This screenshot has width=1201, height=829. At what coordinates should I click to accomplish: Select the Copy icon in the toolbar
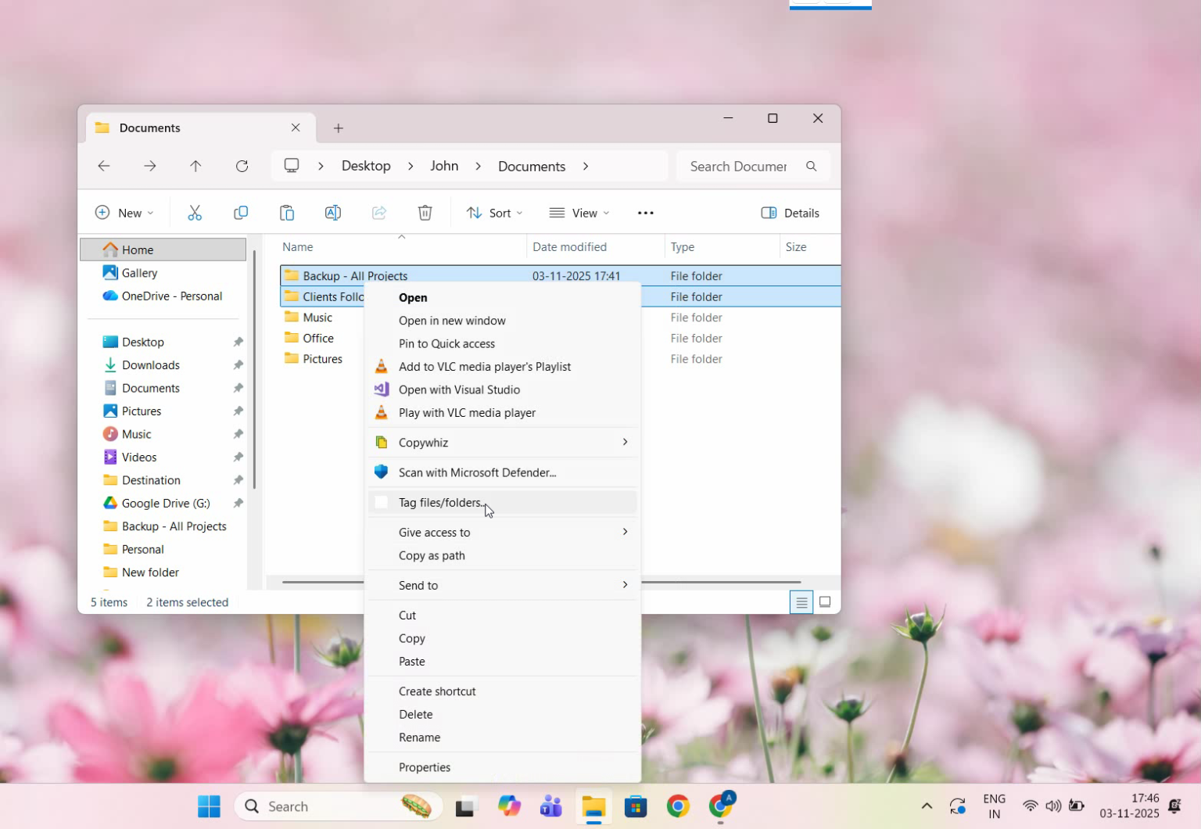[x=241, y=212]
